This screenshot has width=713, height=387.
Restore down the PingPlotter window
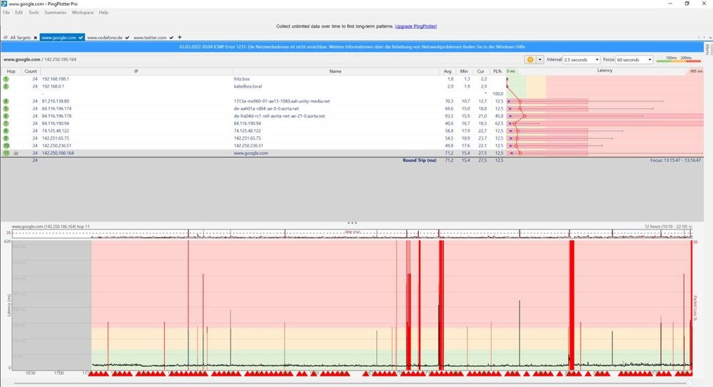click(x=687, y=4)
